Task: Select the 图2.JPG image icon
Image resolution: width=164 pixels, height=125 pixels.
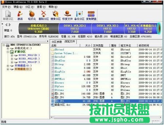Action: pyautogui.click(x=53, y=97)
